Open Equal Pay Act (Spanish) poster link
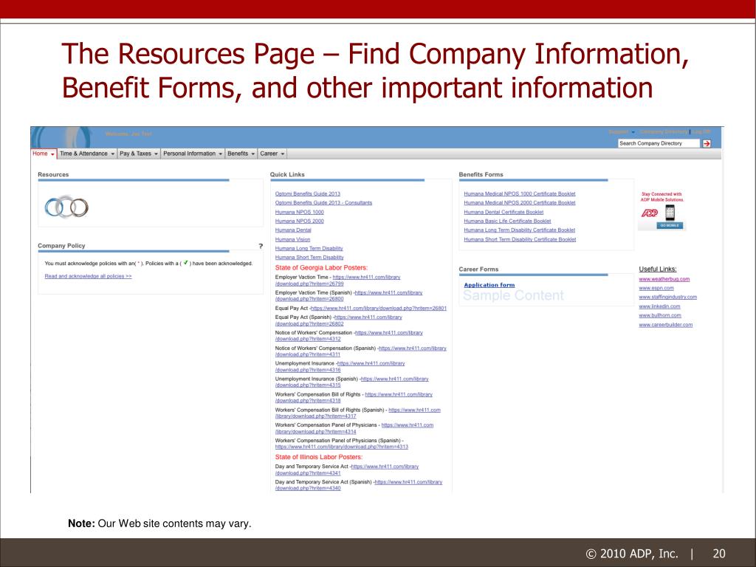This screenshot has height=567, width=756. (368, 317)
